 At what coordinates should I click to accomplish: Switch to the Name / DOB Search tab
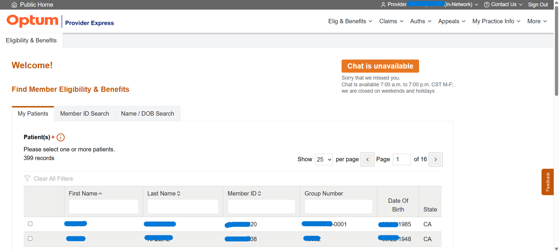(147, 114)
